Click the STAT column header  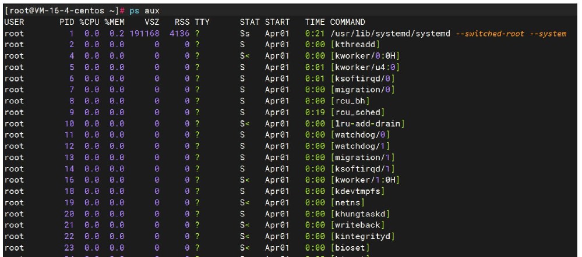coord(250,22)
